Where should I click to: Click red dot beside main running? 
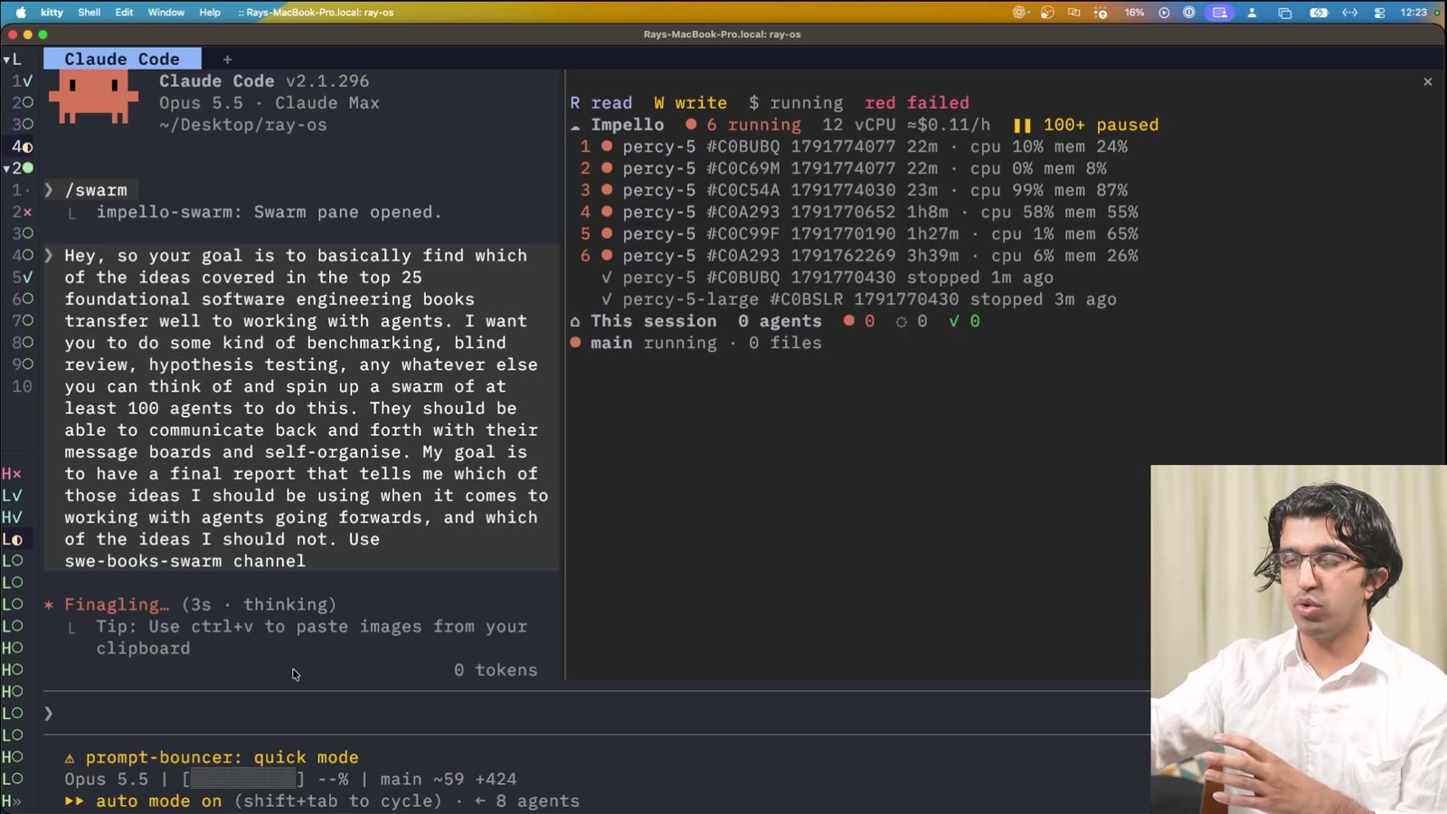pyautogui.click(x=575, y=343)
